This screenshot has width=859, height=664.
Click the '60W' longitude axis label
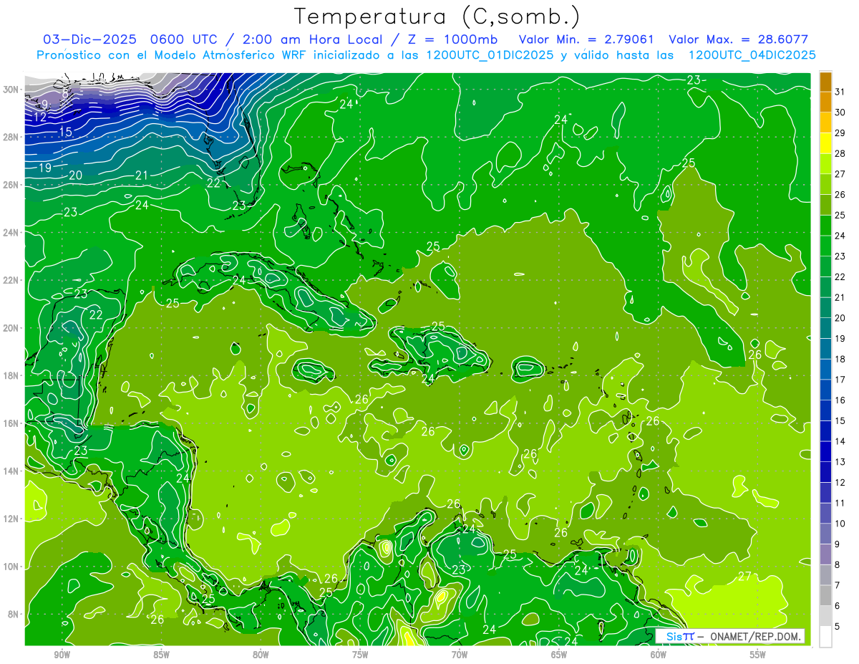(x=659, y=655)
